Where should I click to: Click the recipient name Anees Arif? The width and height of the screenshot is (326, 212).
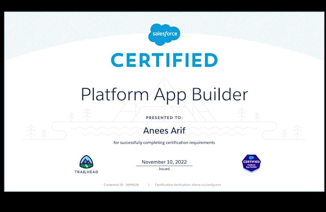point(164,130)
